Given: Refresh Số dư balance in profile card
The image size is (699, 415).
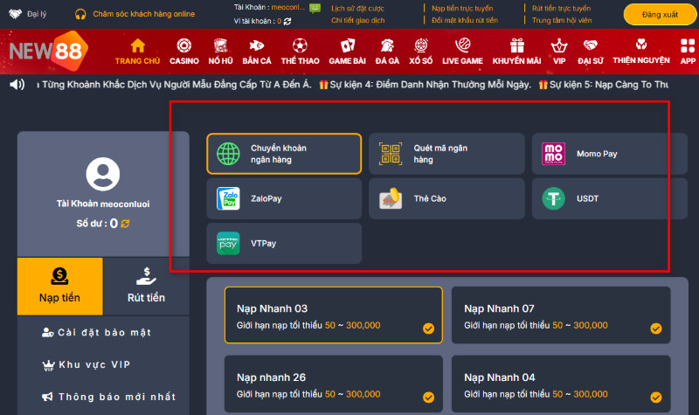Looking at the screenshot, I should click(x=125, y=224).
